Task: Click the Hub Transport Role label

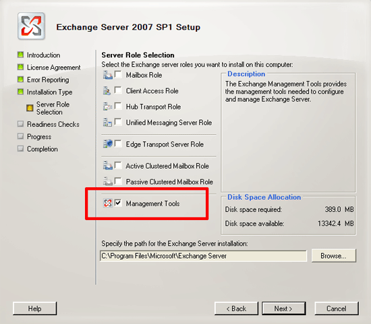Action: pyautogui.click(x=153, y=107)
